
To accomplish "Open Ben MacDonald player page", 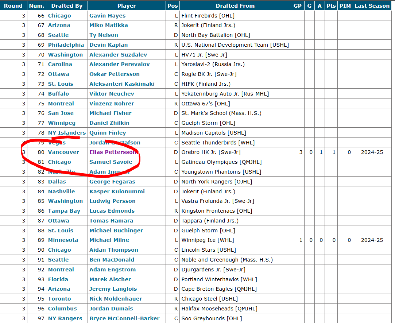I will [x=112, y=260].
